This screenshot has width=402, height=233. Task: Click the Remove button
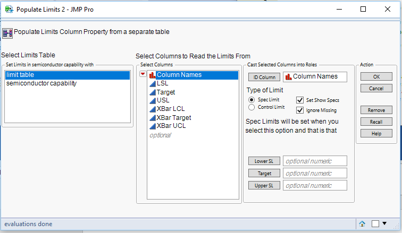pos(376,110)
